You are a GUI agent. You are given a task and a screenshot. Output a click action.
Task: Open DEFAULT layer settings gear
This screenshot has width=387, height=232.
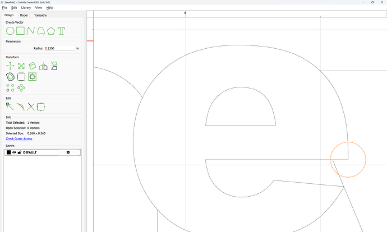click(68, 152)
